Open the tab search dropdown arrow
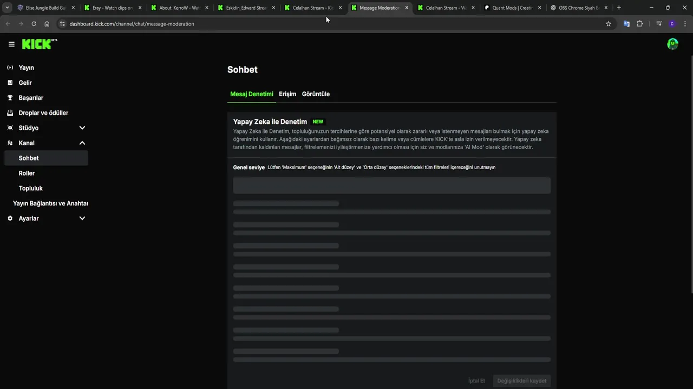693x389 pixels. (7, 8)
